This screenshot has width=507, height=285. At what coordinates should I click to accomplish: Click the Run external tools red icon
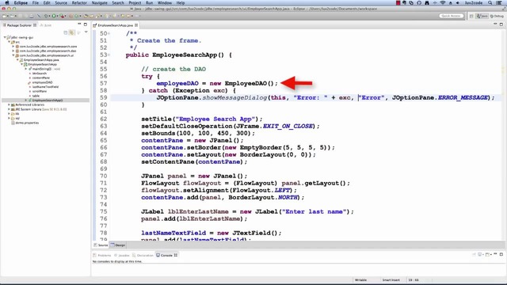tap(62, 16)
